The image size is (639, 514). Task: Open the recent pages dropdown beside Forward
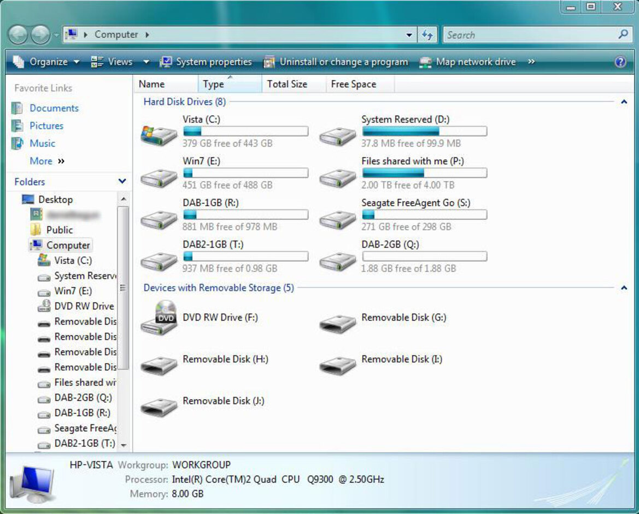click(x=56, y=35)
